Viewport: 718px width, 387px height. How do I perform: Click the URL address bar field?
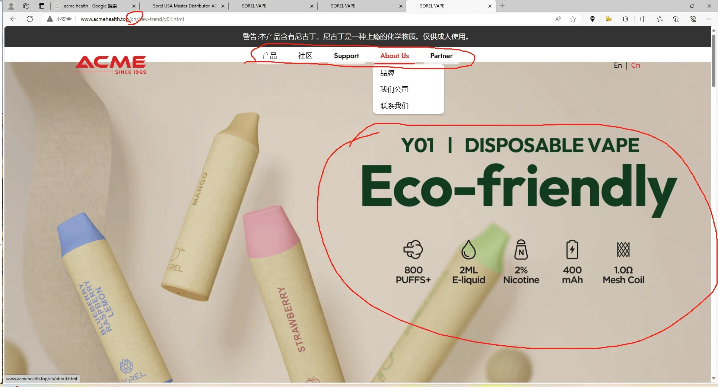coord(298,19)
